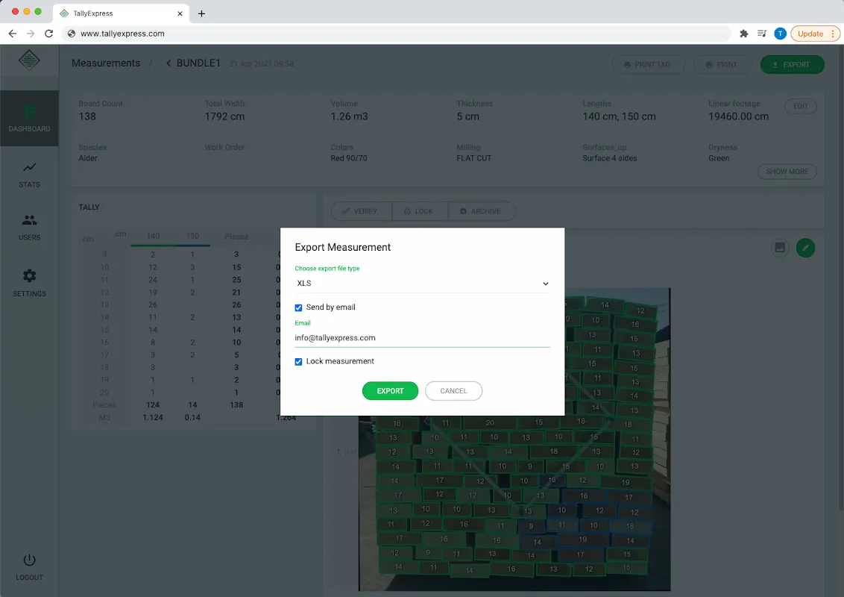This screenshot has height=597, width=844.
Task: Open Settings from the sidebar
Action: [x=29, y=284]
